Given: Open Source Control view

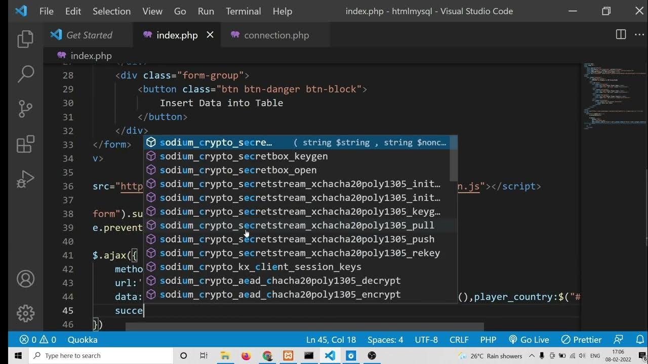Looking at the screenshot, I should [x=25, y=109].
